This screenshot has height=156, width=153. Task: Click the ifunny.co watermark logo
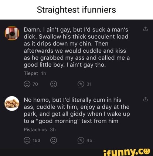(127, 152)
